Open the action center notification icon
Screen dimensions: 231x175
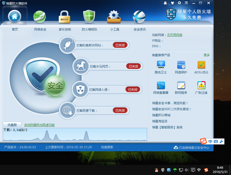click(x=193, y=170)
